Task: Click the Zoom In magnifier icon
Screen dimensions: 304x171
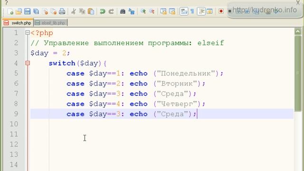Action: pos(143,11)
